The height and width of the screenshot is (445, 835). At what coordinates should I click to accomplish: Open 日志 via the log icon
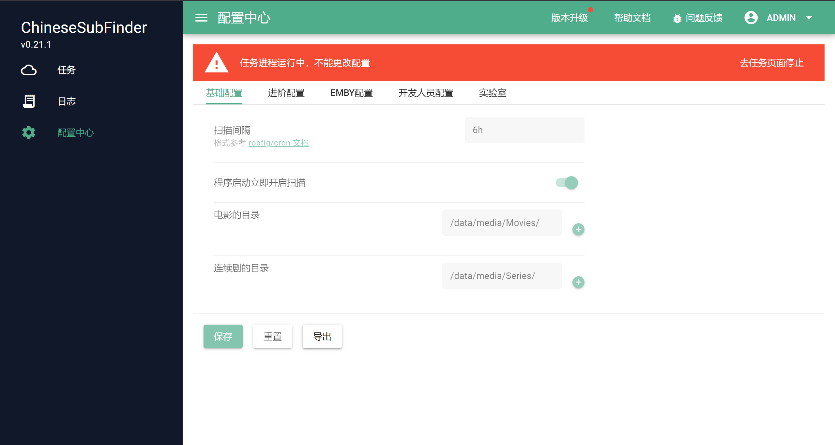pyautogui.click(x=29, y=101)
